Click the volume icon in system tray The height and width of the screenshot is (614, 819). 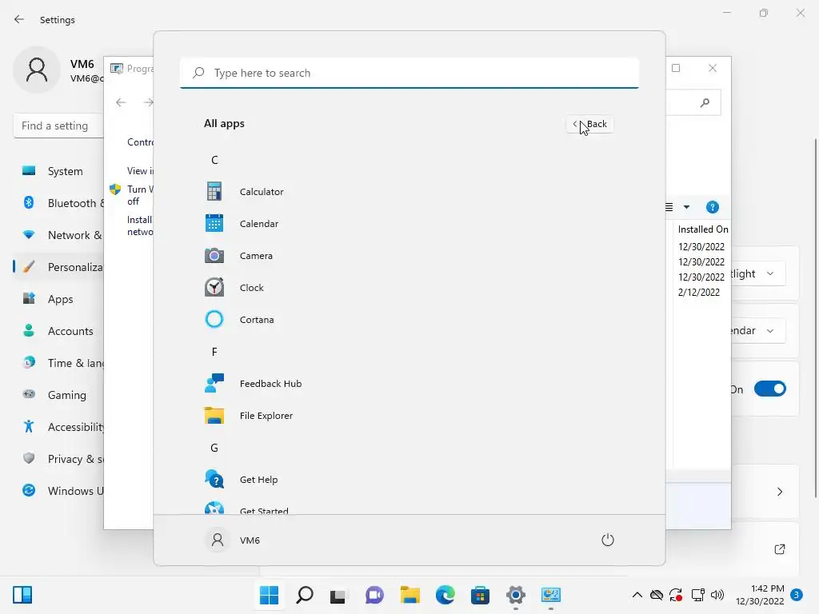click(717, 595)
